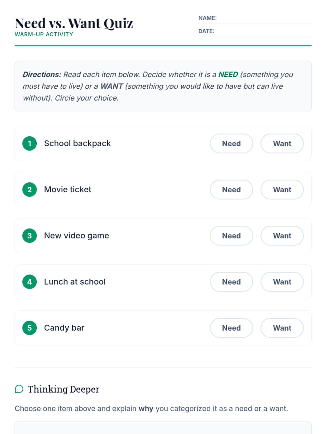Click the Name field line
Viewport: 326px width, 434px height.
click(x=264, y=19)
